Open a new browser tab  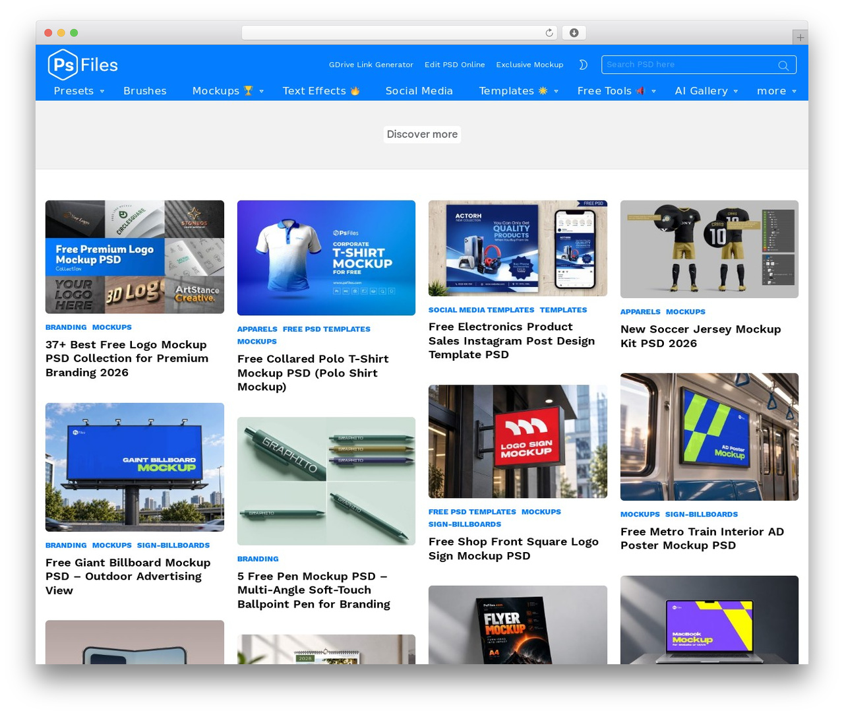(x=800, y=38)
